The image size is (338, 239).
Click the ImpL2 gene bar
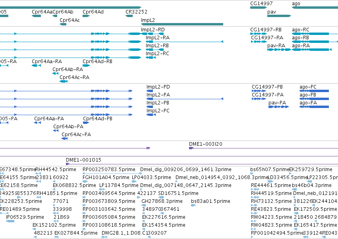pyautogui.click(x=182, y=24)
